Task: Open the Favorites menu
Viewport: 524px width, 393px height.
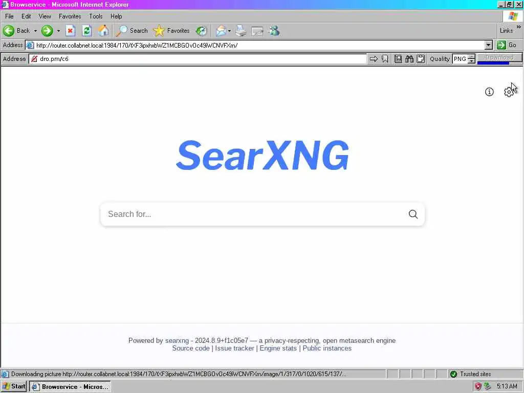Action: coord(70,16)
